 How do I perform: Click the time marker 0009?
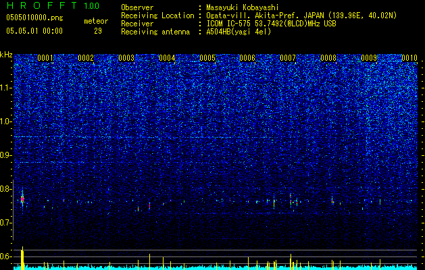click(369, 58)
